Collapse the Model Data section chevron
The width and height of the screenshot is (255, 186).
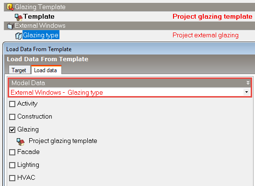tap(248, 83)
